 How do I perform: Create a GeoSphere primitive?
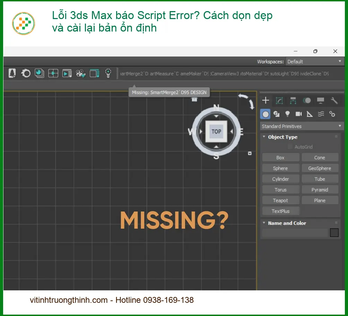pos(320,168)
